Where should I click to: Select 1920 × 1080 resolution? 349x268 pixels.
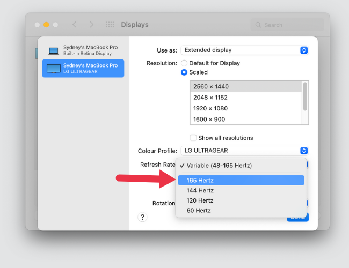pyautogui.click(x=246, y=108)
